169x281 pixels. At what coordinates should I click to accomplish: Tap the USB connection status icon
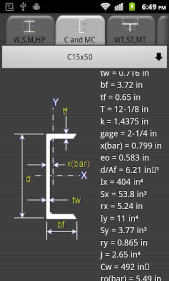tap(23, 7)
